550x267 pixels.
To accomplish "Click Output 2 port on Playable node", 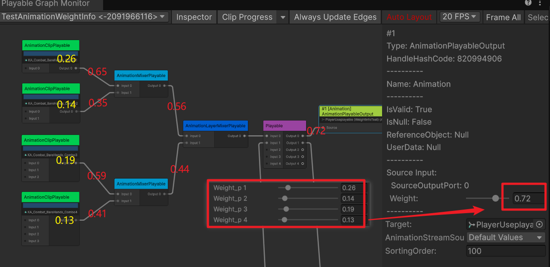I will [303, 150].
